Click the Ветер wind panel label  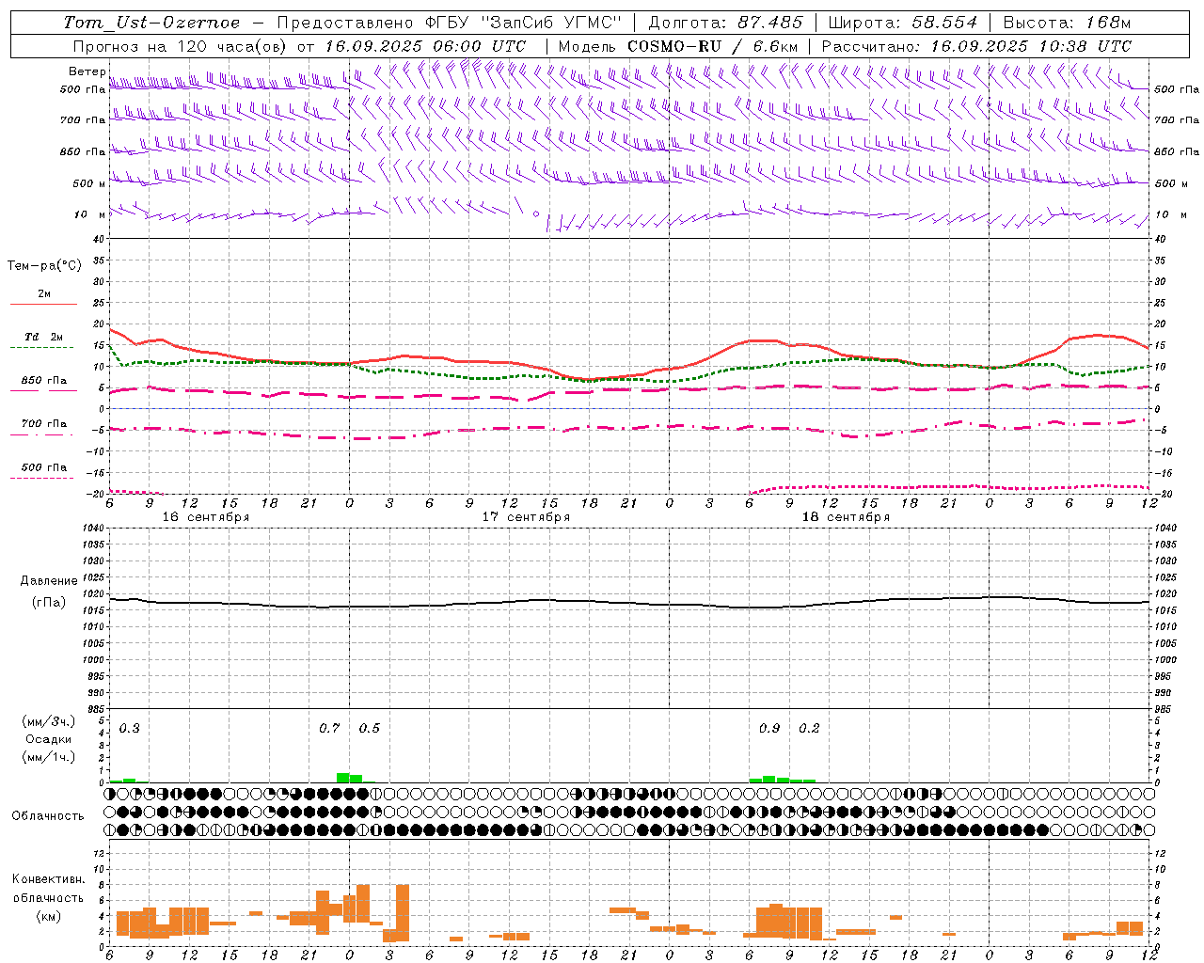pos(87,71)
